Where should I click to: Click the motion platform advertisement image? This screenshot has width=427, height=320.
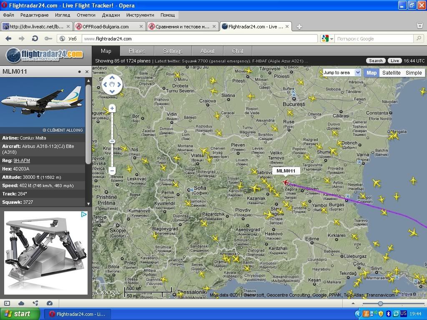(x=46, y=252)
